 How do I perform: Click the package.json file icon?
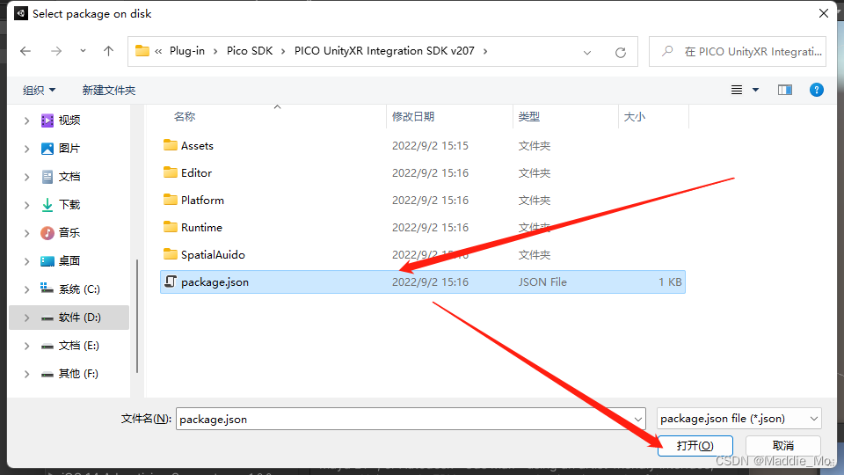click(170, 281)
